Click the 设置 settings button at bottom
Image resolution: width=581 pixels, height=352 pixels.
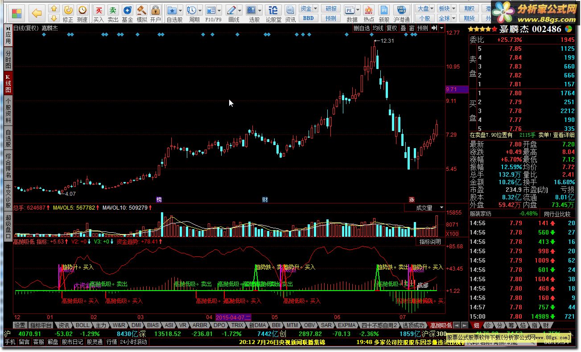tap(20, 325)
